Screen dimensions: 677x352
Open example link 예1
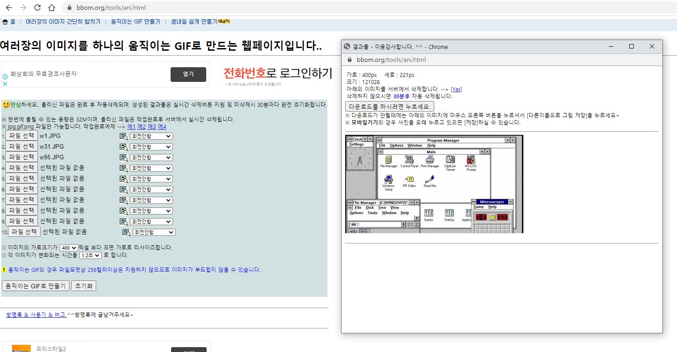(x=131, y=127)
